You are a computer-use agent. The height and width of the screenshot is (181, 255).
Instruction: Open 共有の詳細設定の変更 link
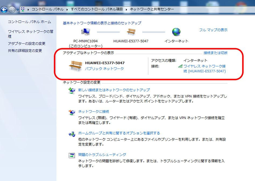(x=25, y=51)
